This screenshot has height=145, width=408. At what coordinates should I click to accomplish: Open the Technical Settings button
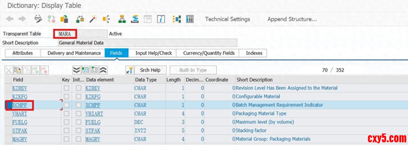227,19
